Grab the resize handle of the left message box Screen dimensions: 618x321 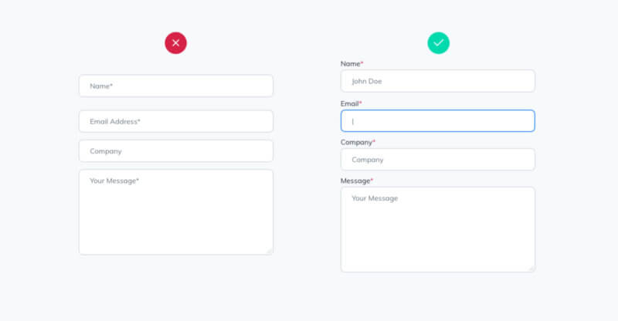pyautogui.click(x=269, y=252)
